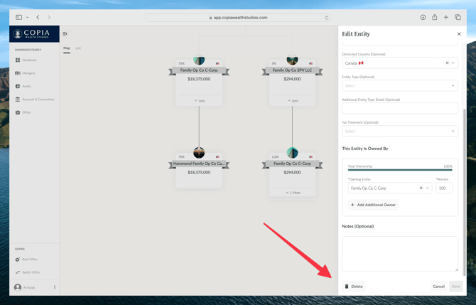Open the Office sidebar item
476x305 pixels.
[26, 112]
